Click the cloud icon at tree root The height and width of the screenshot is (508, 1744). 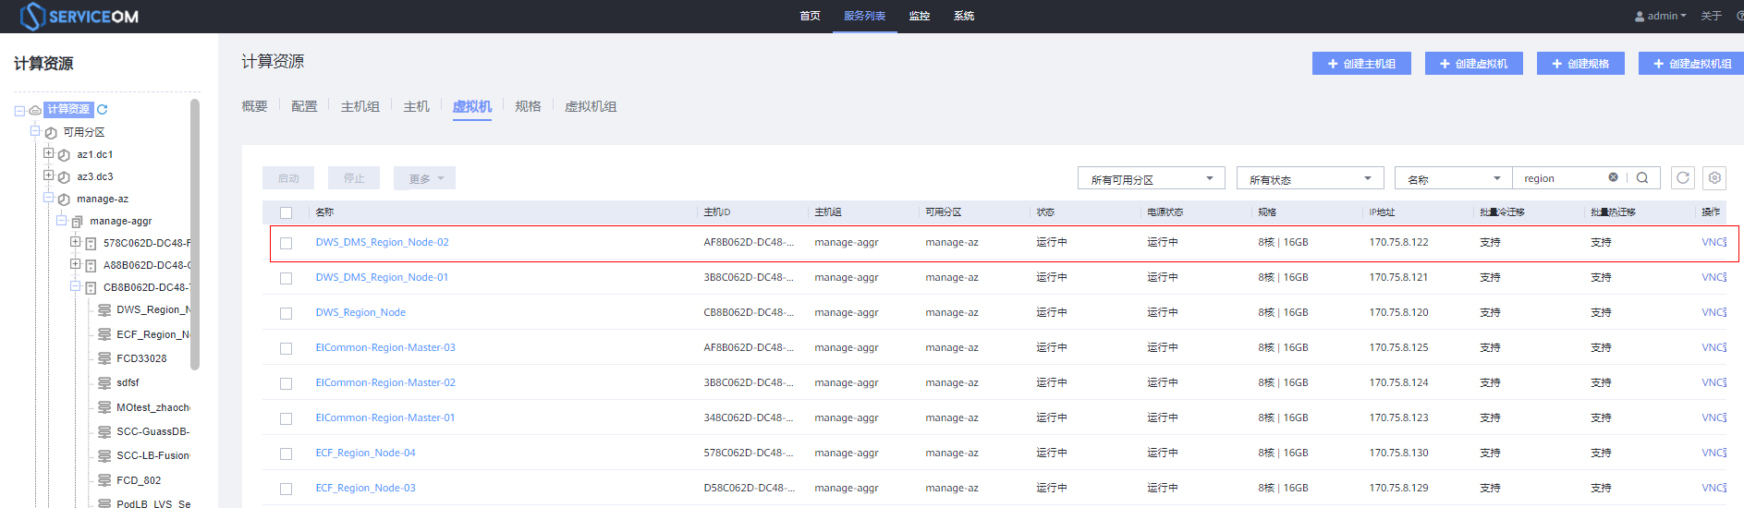pos(34,110)
